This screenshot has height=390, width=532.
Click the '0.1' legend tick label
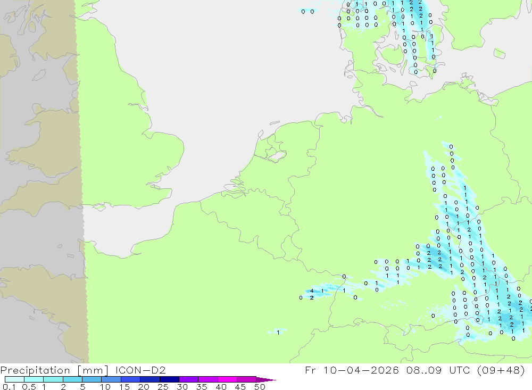[x=9, y=387]
